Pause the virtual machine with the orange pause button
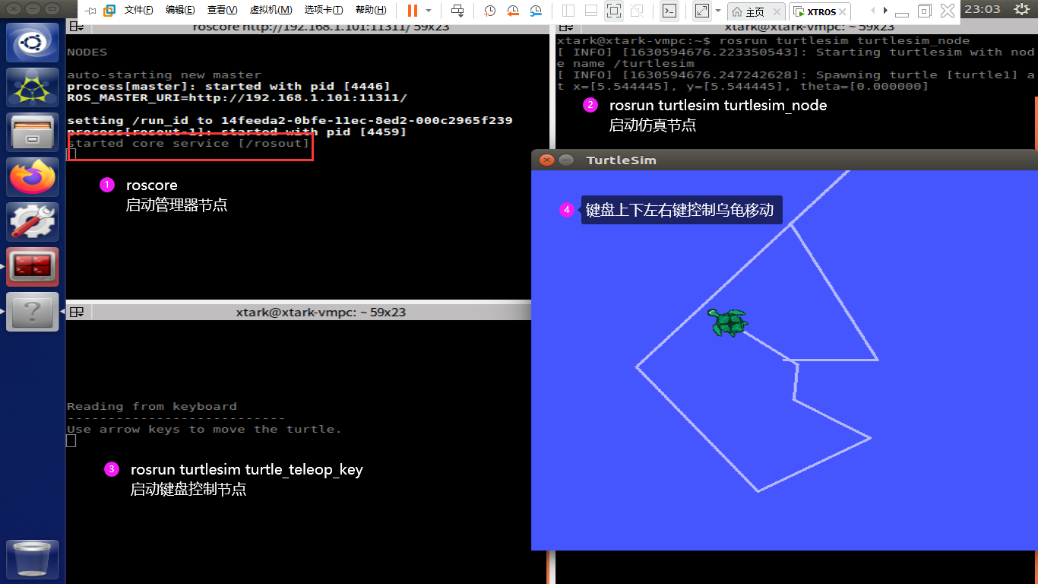Screen dimensions: 1038x584 click(x=412, y=11)
